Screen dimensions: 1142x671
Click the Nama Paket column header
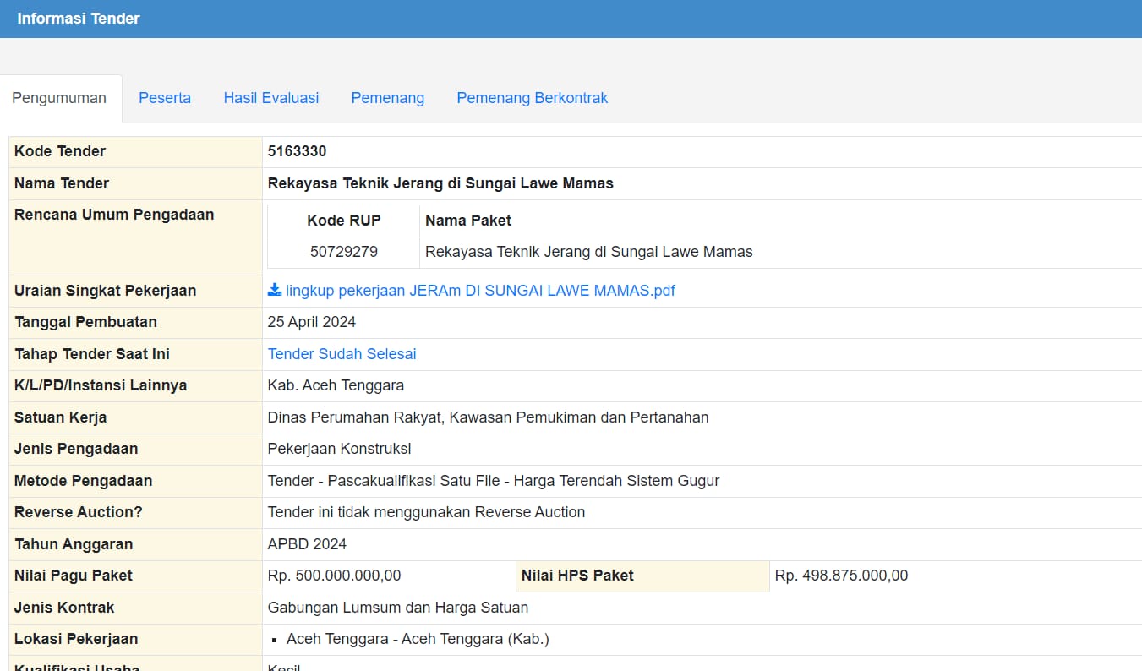pyautogui.click(x=468, y=221)
